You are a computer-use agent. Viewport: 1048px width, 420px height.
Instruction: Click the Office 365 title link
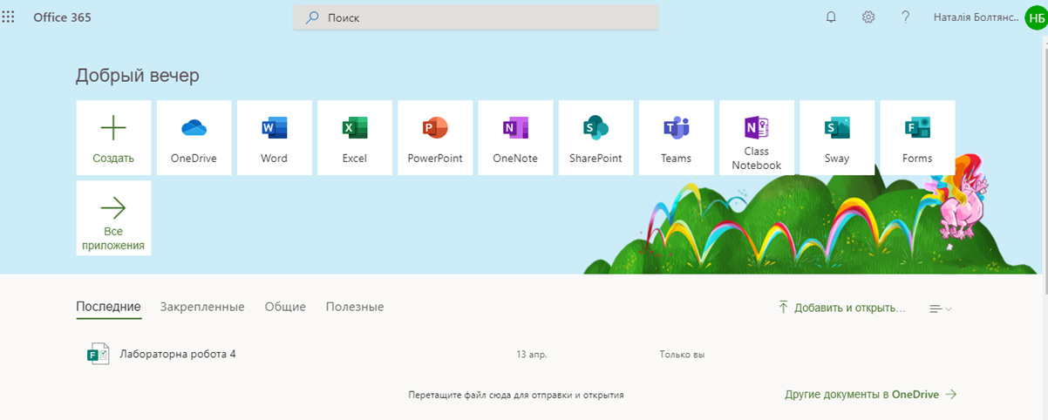click(x=62, y=17)
